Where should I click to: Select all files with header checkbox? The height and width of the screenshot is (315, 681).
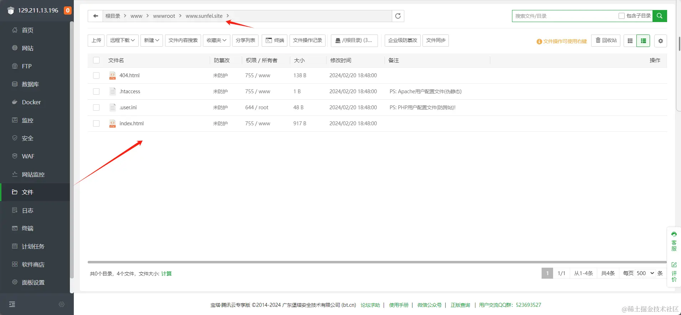(x=96, y=60)
